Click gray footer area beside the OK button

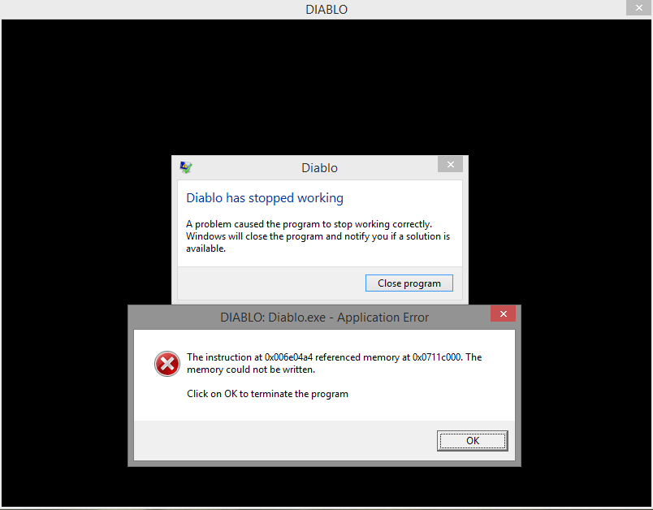[x=285, y=440]
